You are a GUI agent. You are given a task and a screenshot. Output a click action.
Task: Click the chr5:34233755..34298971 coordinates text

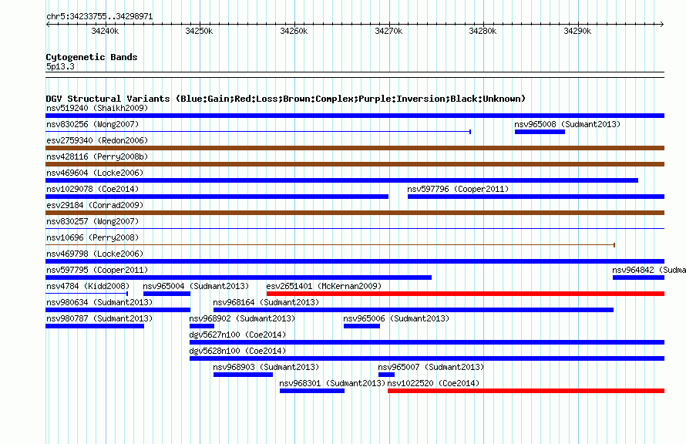(x=99, y=17)
